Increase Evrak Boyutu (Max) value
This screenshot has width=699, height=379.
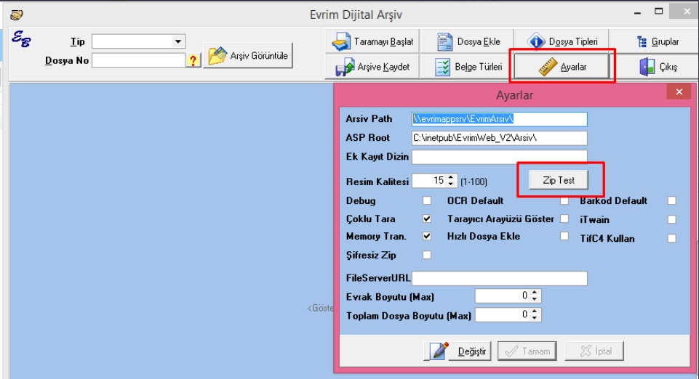[x=535, y=293]
